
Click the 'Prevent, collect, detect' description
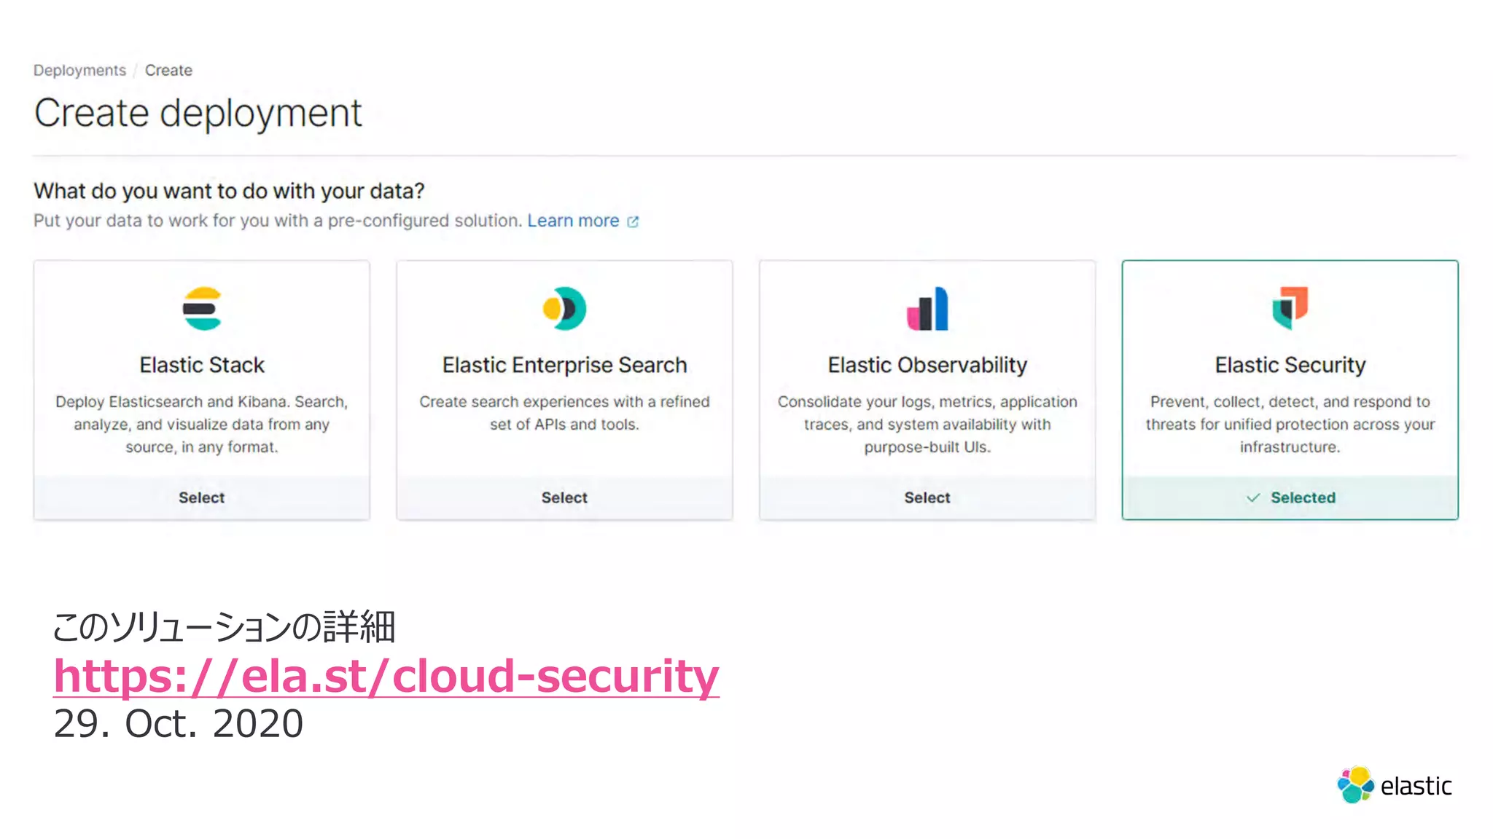[x=1290, y=424]
